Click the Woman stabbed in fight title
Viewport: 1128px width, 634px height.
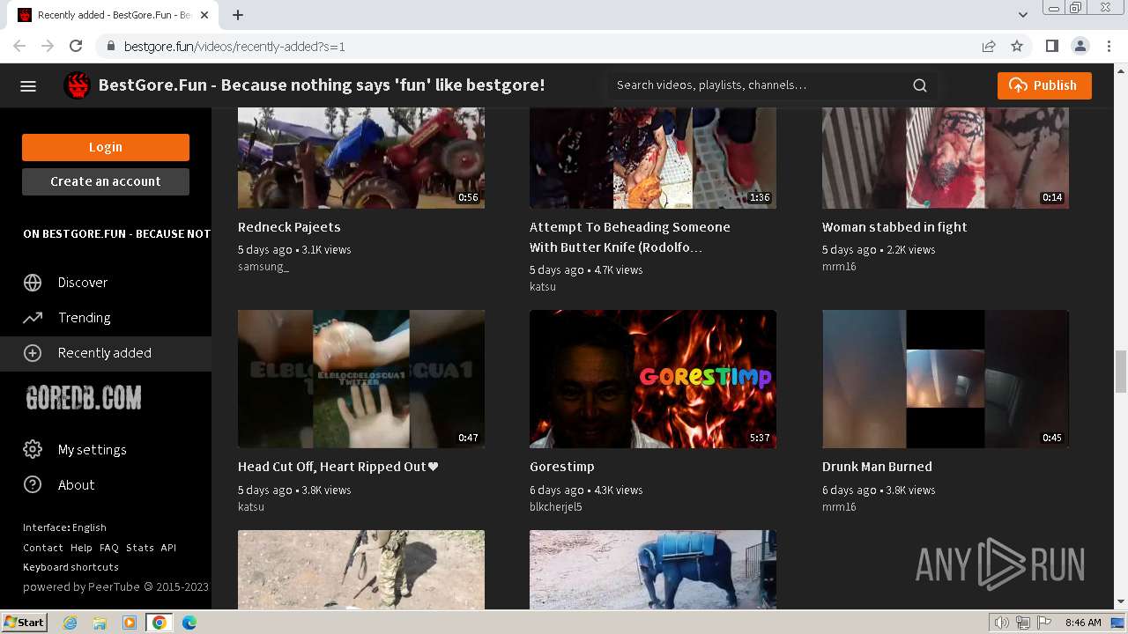(894, 227)
